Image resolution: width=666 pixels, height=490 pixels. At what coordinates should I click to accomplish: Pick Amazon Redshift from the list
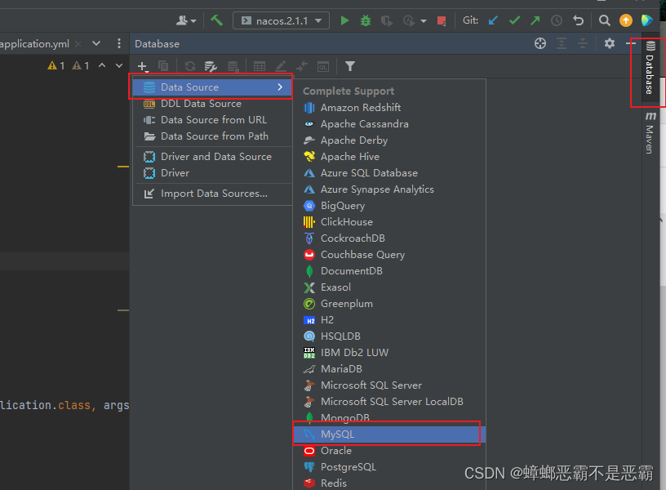[x=389, y=108]
